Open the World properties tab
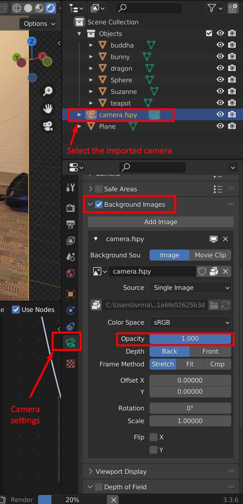The width and height of the screenshot is (243, 504). pos(71,273)
